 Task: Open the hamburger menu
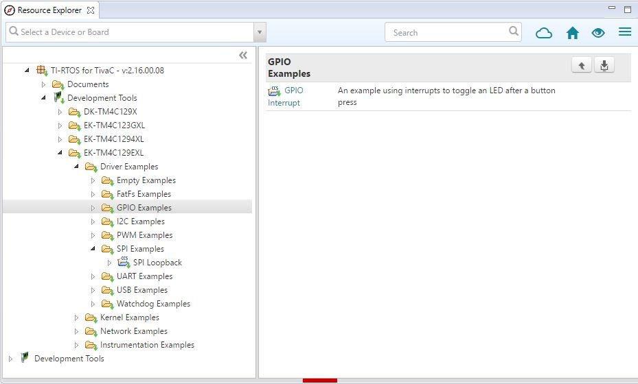(625, 32)
